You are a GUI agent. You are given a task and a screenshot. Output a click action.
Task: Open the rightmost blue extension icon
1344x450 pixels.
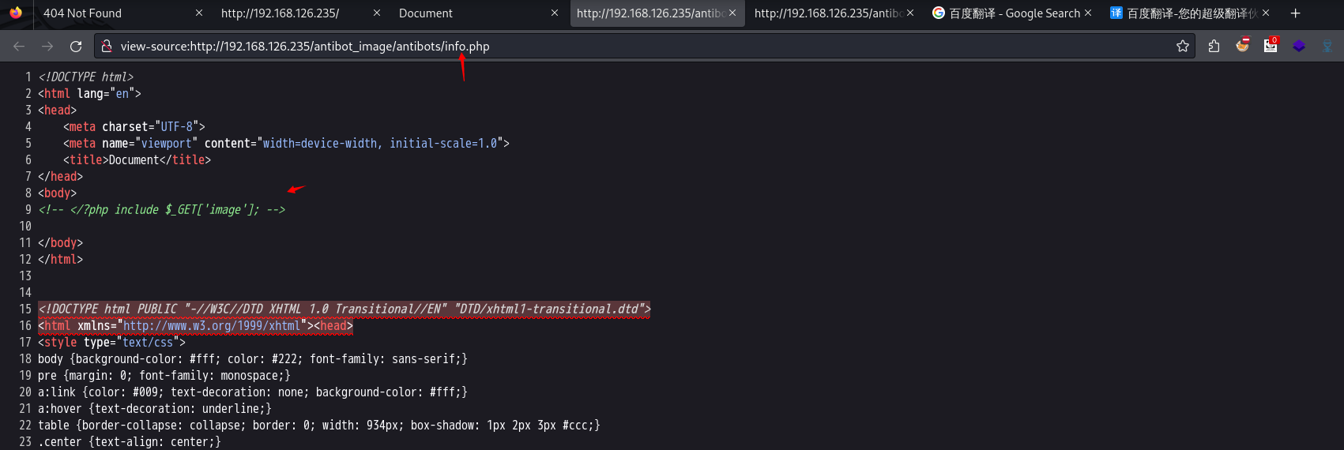[1327, 47]
